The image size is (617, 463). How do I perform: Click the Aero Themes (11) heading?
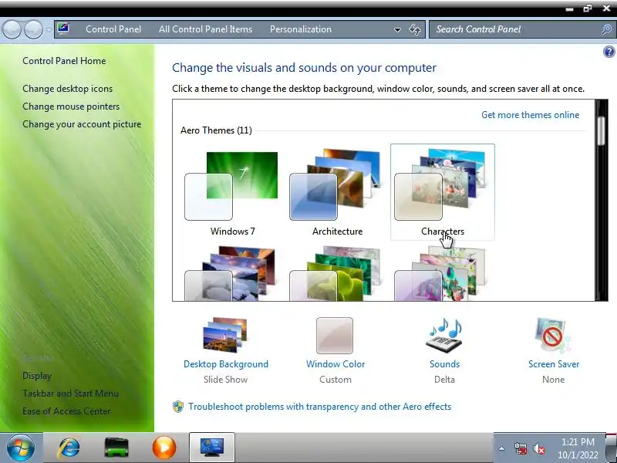(x=216, y=130)
